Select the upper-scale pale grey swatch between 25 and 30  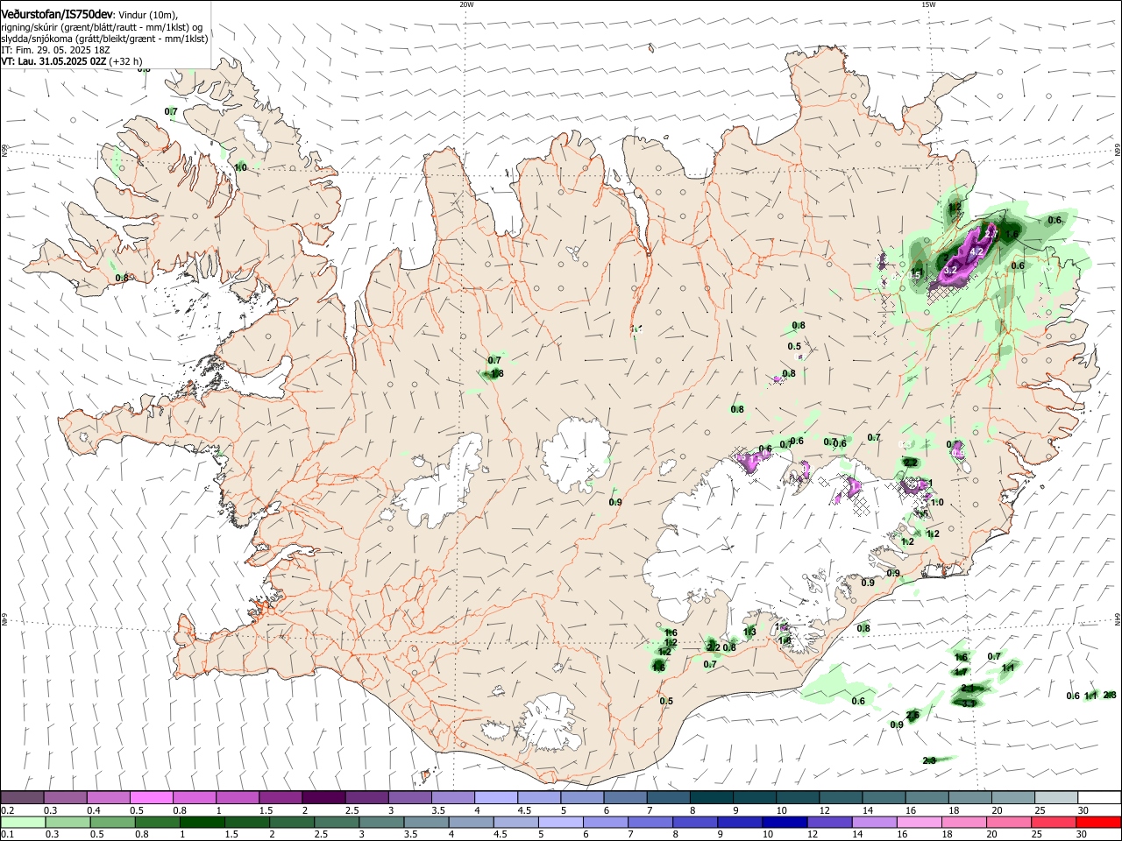pos(1056,797)
